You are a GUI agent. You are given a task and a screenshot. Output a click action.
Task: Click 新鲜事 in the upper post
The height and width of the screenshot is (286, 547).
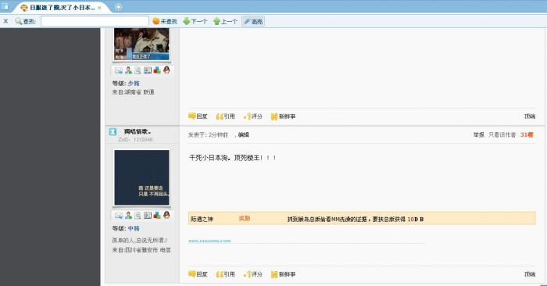(283, 116)
